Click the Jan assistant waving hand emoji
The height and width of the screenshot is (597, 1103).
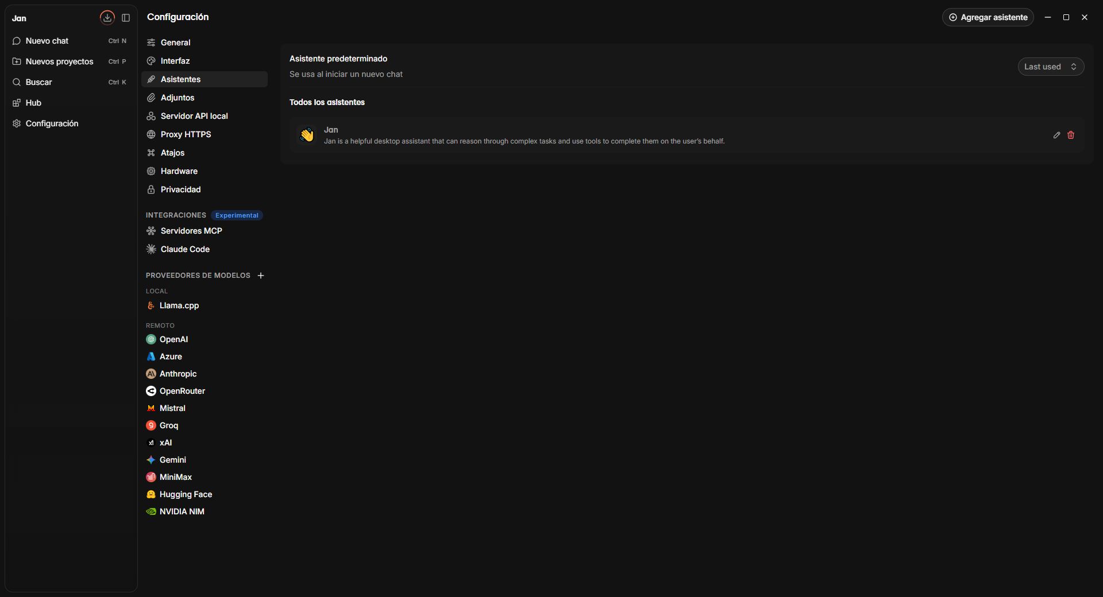(307, 135)
